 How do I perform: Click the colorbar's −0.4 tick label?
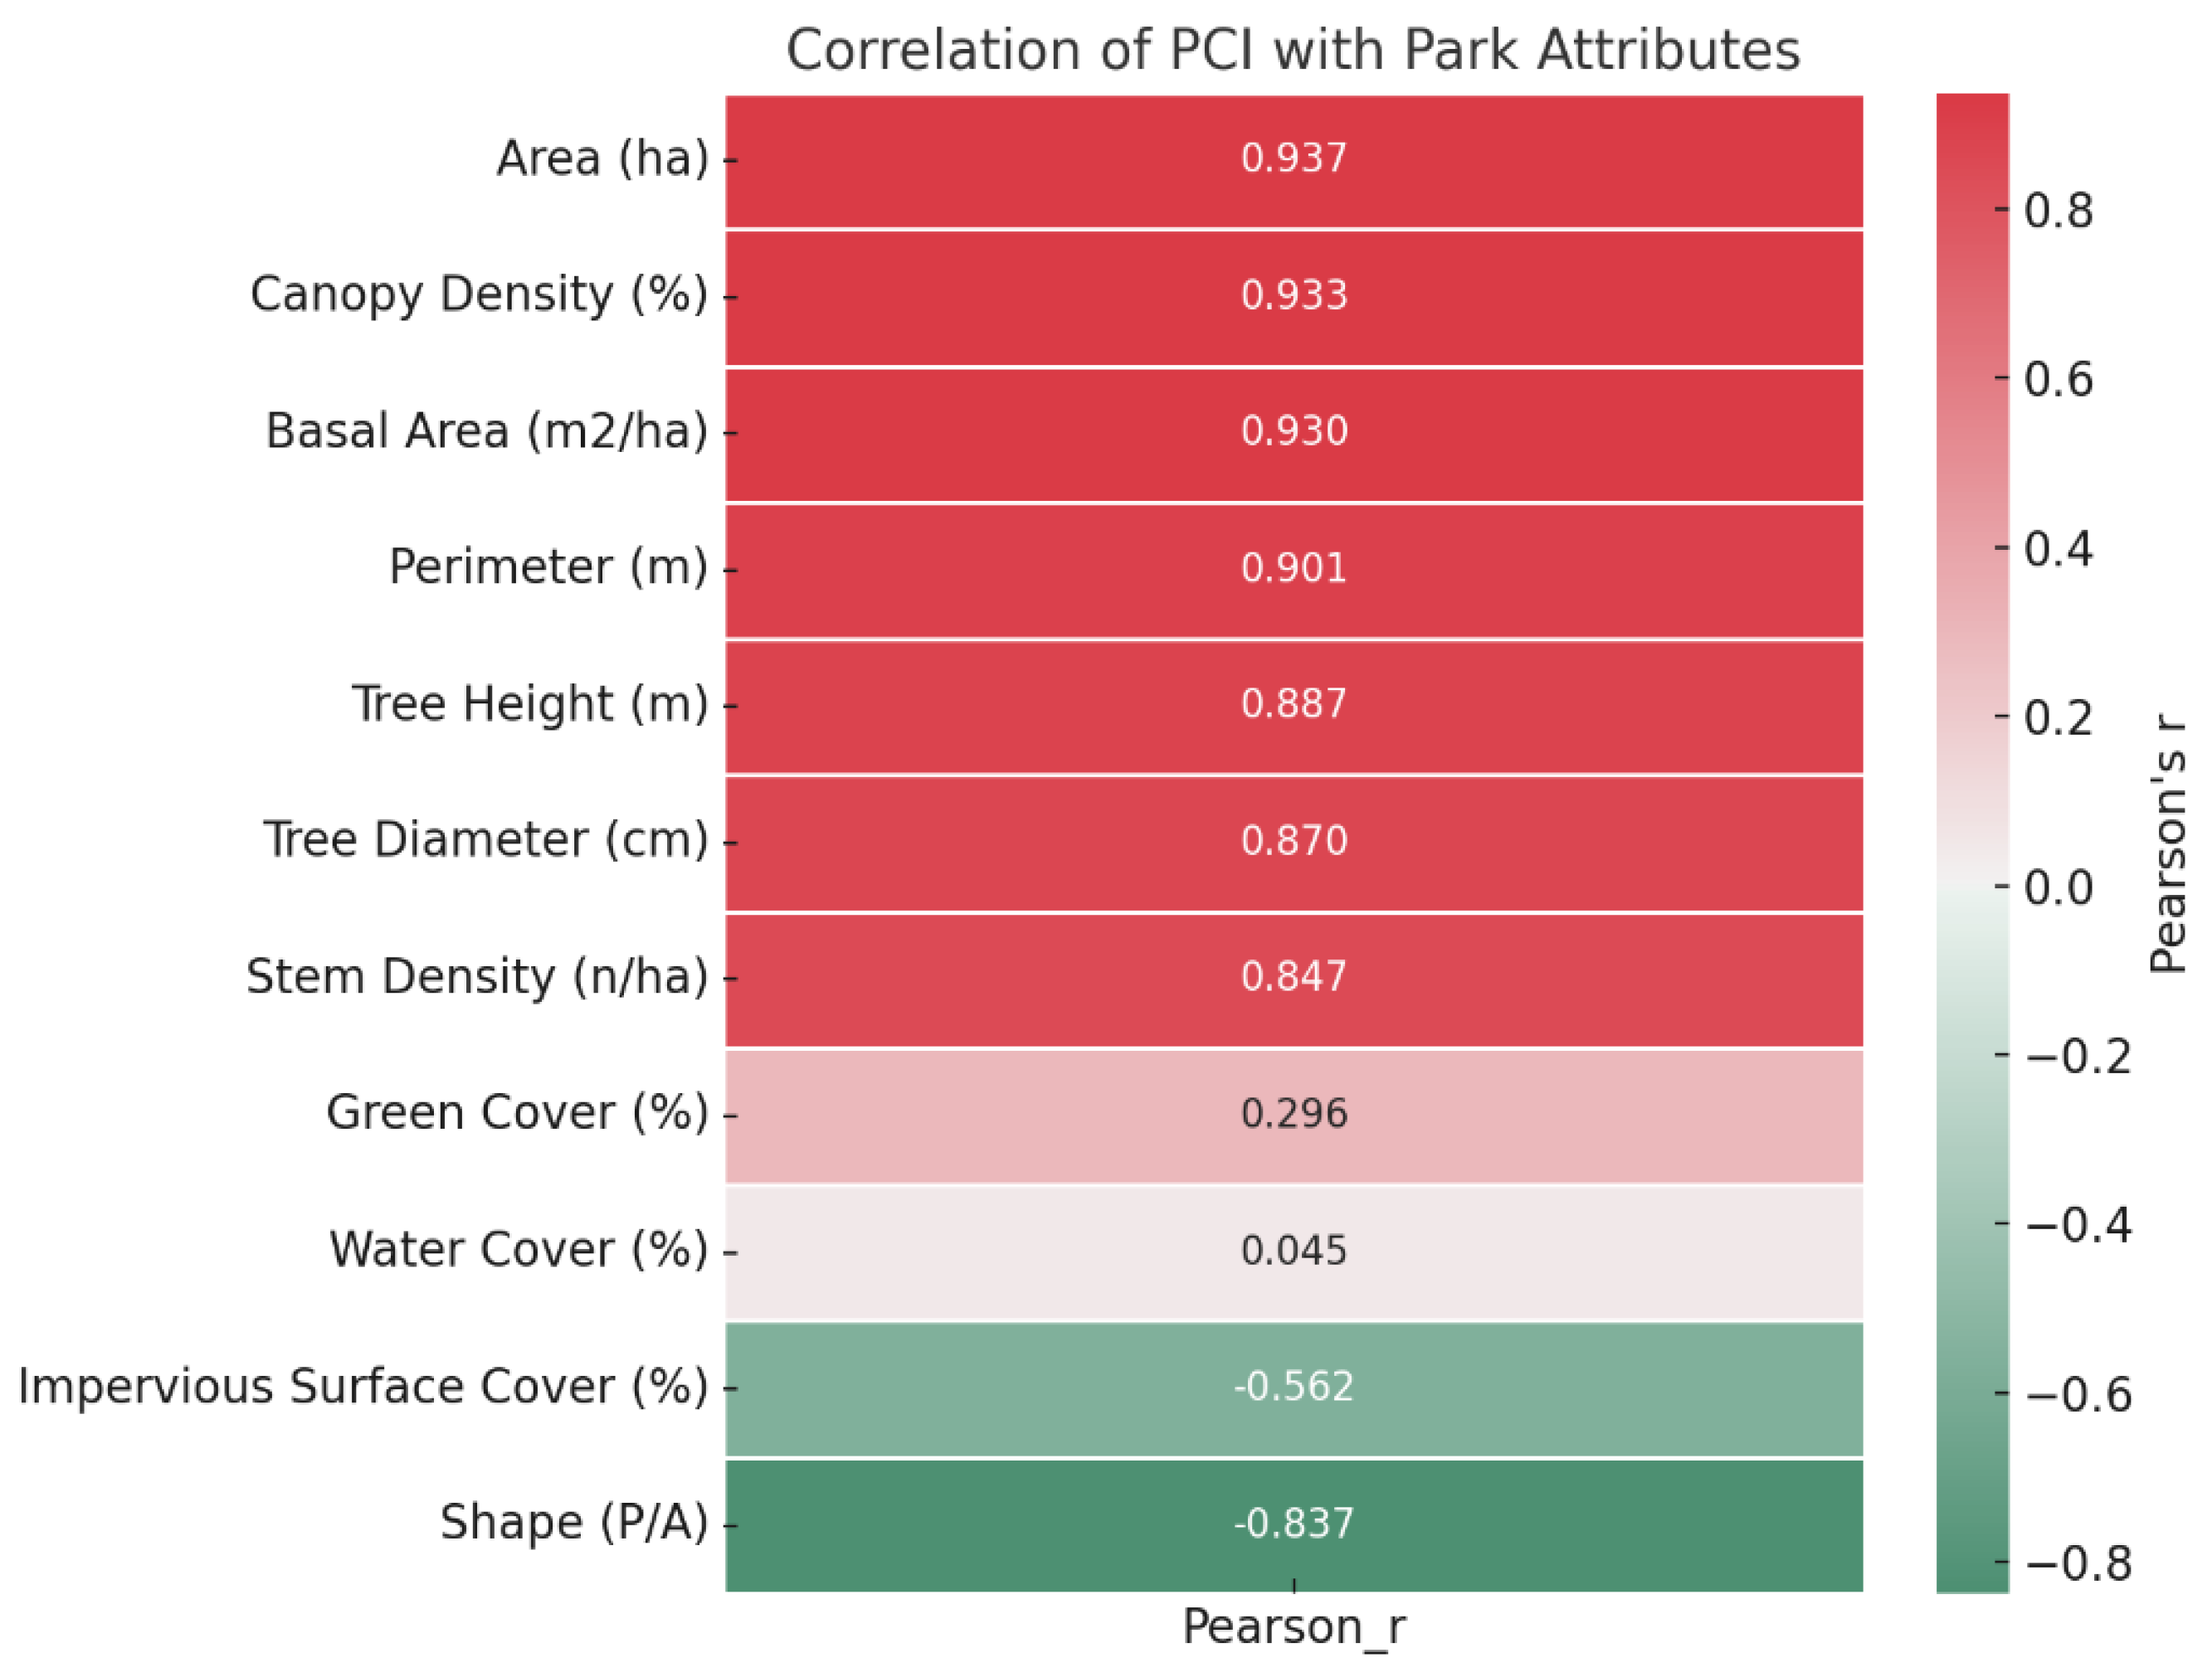[2078, 1225]
